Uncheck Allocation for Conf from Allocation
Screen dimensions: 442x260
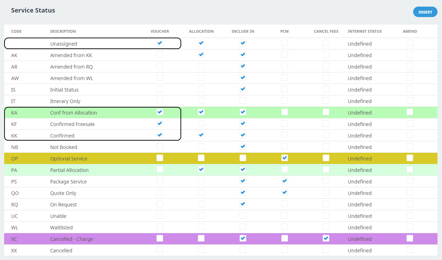tap(201, 112)
